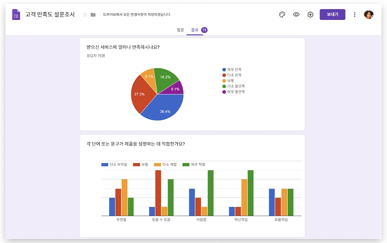Open the settings gear

click(310, 15)
